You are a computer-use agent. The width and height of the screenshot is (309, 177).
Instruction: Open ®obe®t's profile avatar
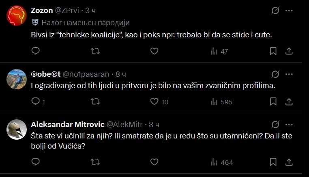tap(17, 79)
